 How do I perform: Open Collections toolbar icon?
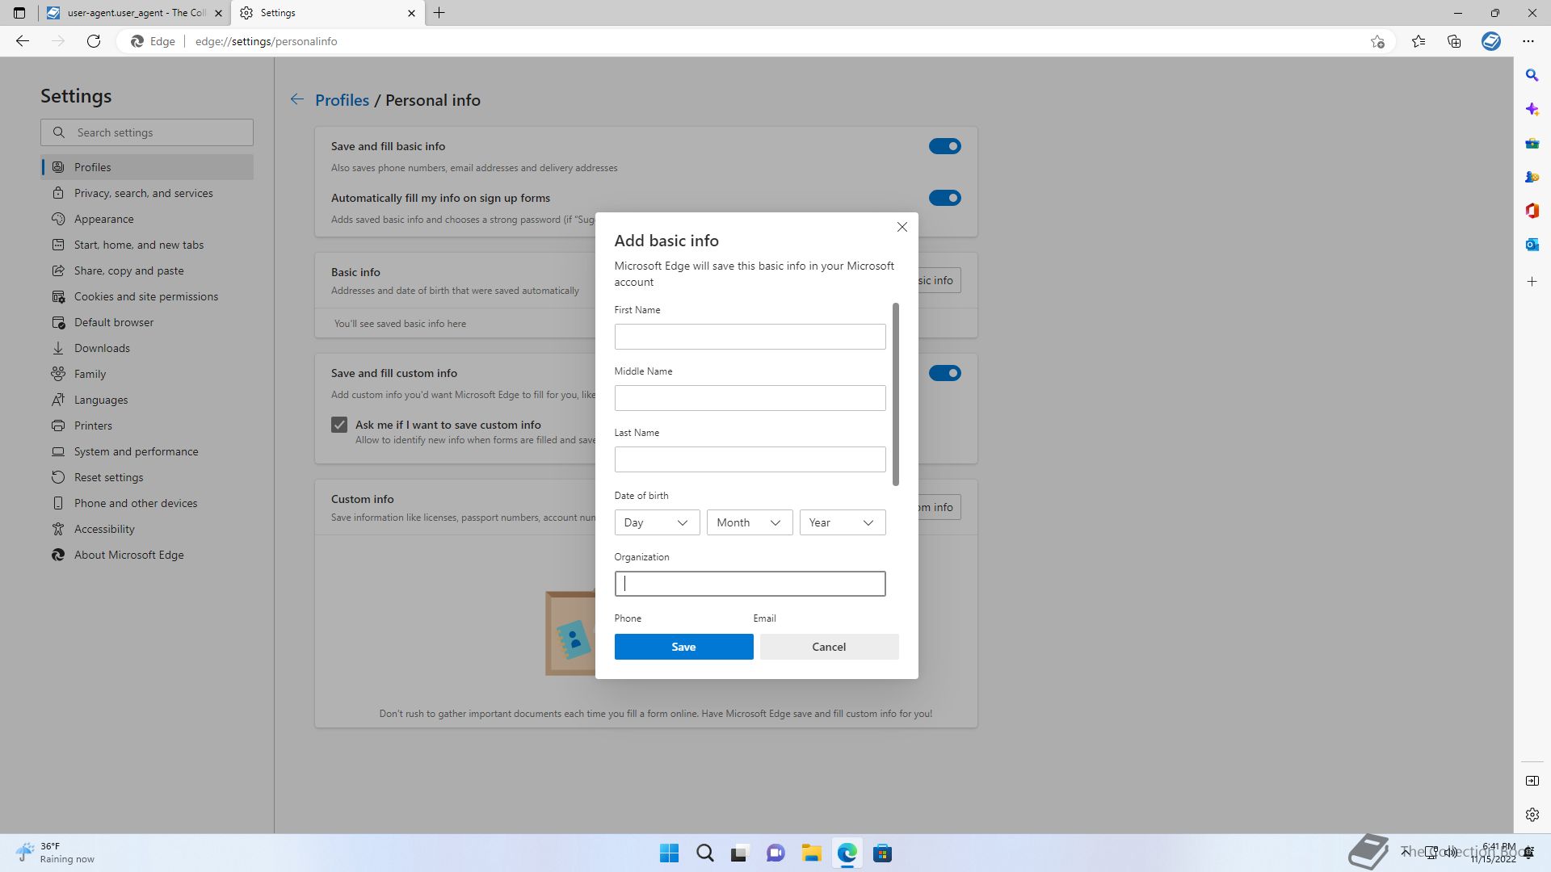tap(1454, 41)
